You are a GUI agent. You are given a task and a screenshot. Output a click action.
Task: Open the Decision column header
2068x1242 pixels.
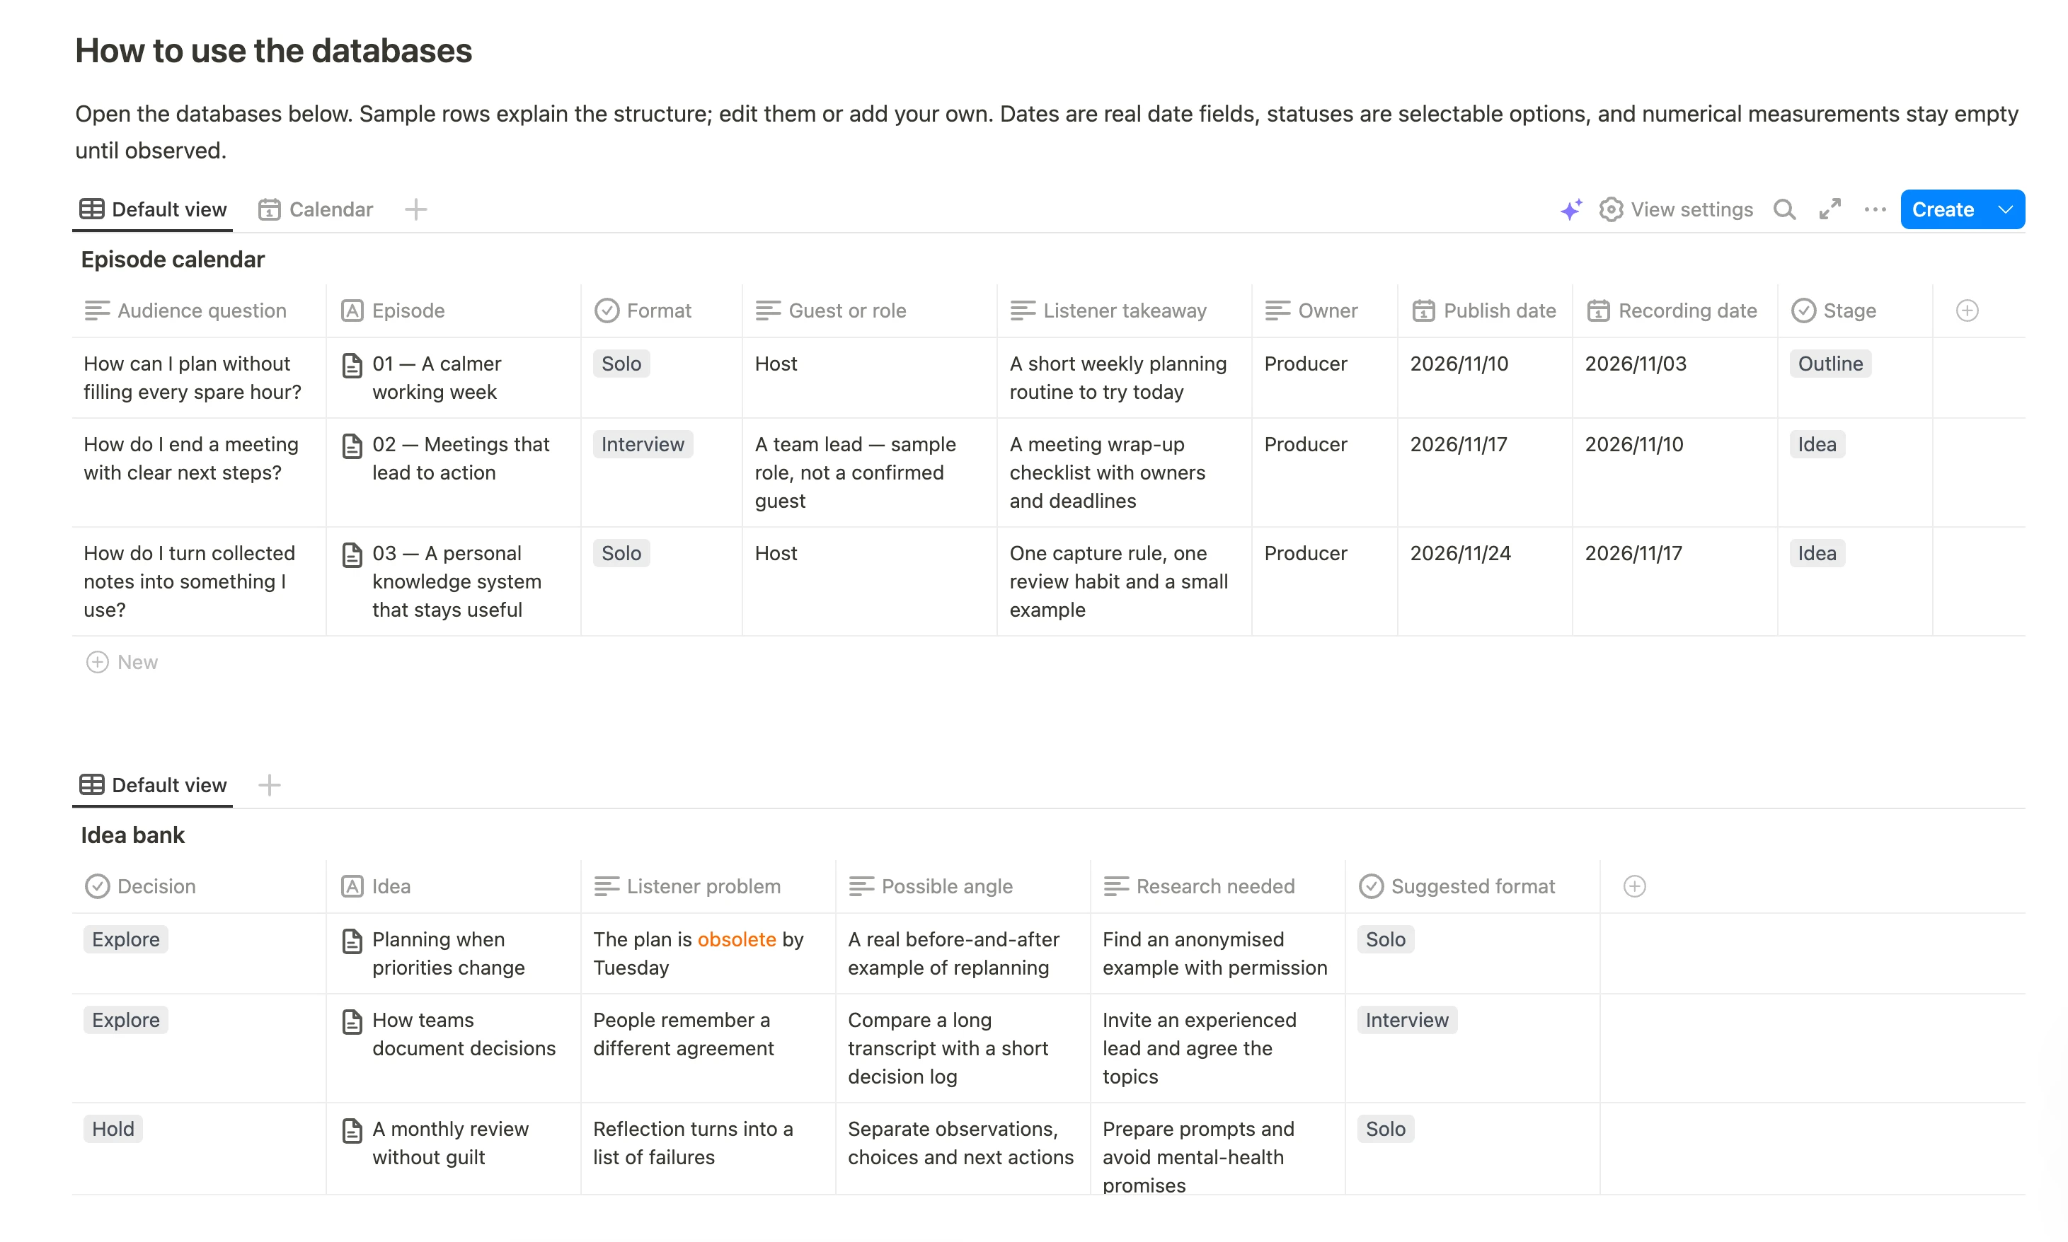pos(198,886)
